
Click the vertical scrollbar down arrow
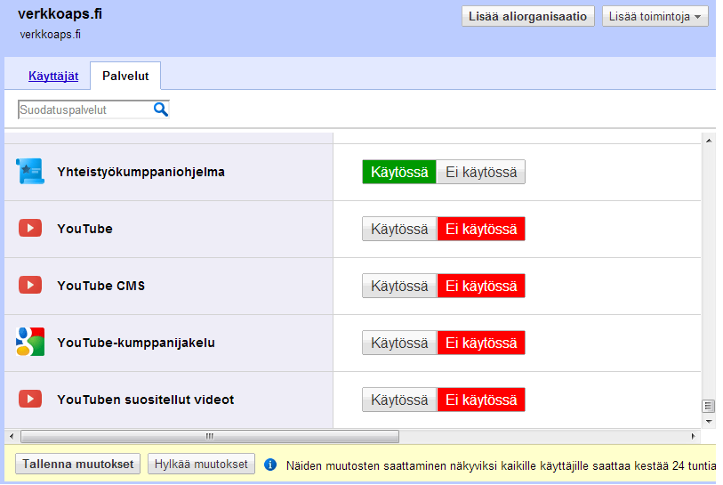(708, 420)
